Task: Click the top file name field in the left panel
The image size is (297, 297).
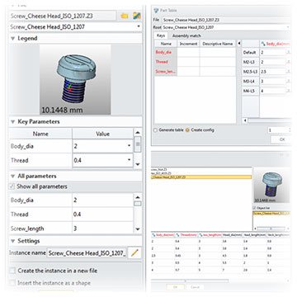Action: pyautogui.click(x=63, y=16)
